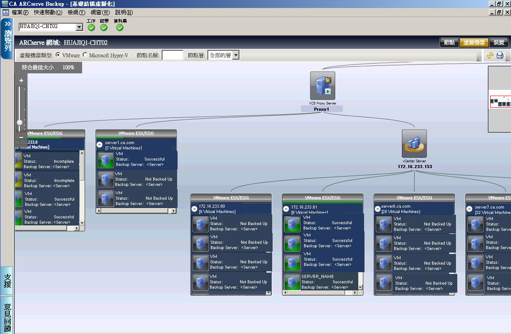This screenshot has width=511, height=334.
Task: Open the HUAJIQ1-CHT02 server dropdown
Action: click(79, 27)
